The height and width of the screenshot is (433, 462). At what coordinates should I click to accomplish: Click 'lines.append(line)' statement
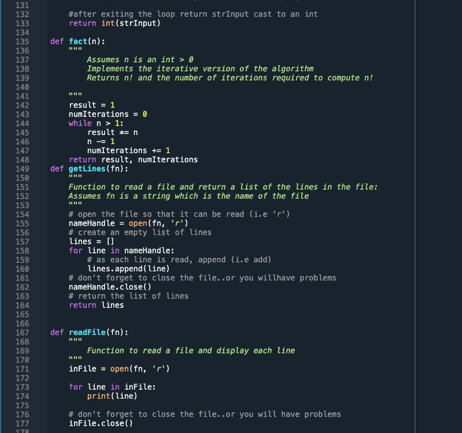129,269
